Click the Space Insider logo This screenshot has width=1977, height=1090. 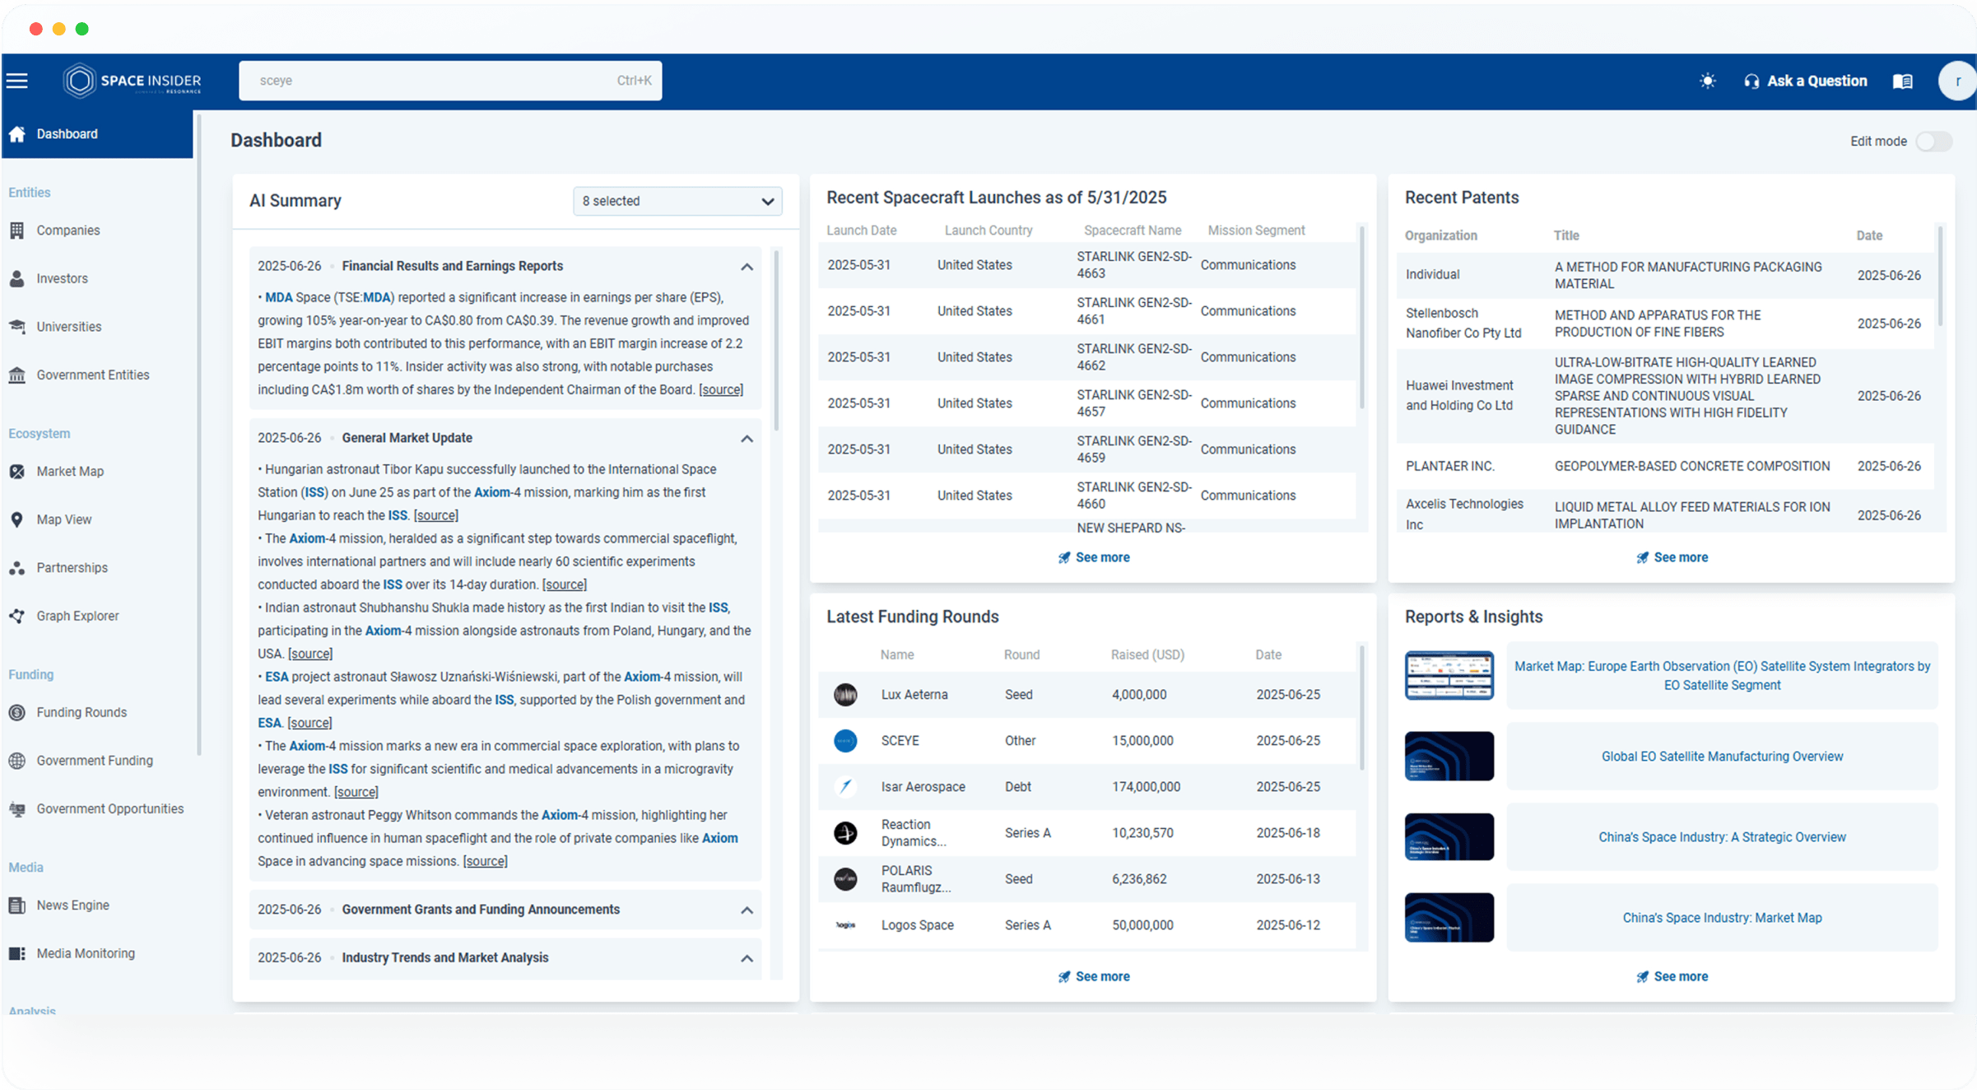(x=133, y=81)
